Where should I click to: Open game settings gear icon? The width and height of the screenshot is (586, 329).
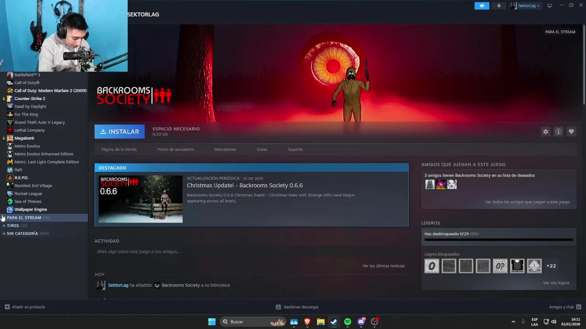(545, 132)
